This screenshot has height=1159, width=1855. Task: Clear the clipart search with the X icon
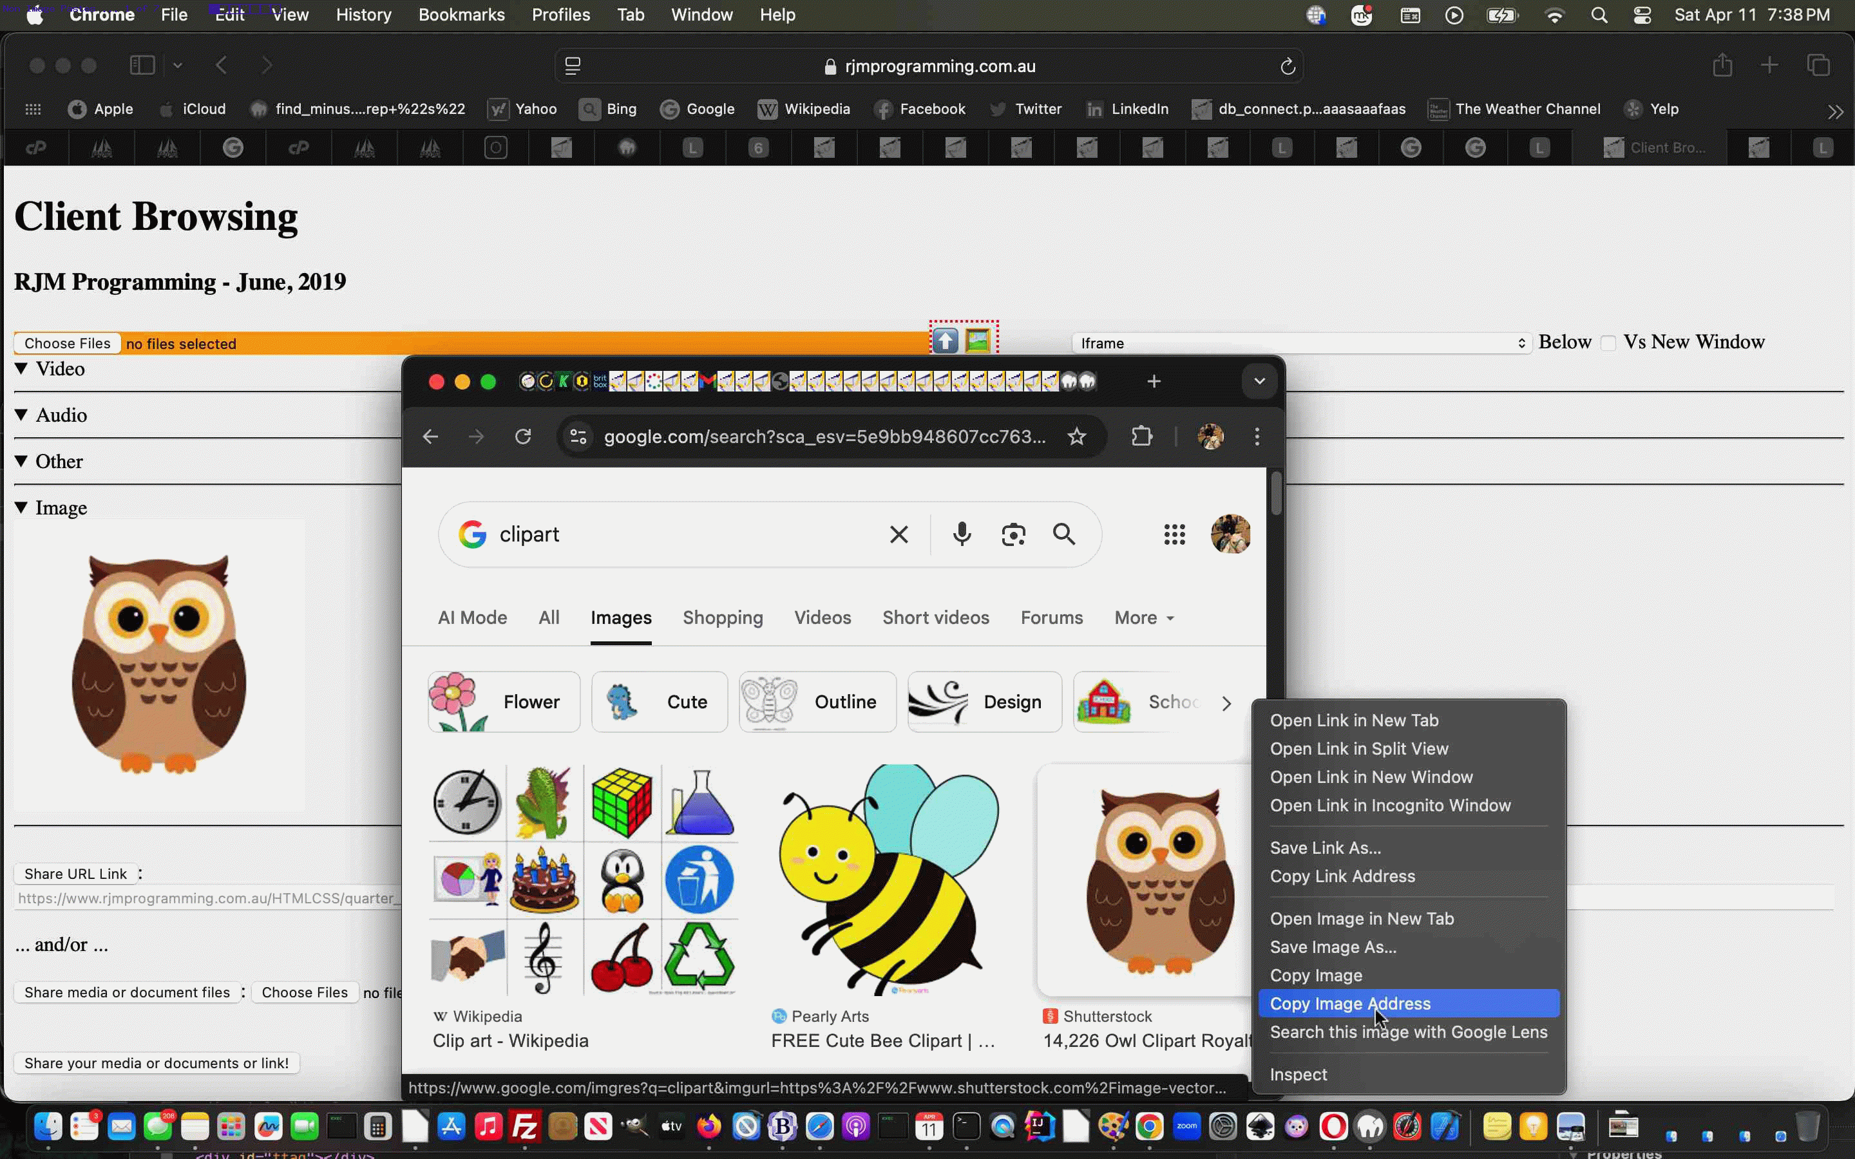point(898,534)
